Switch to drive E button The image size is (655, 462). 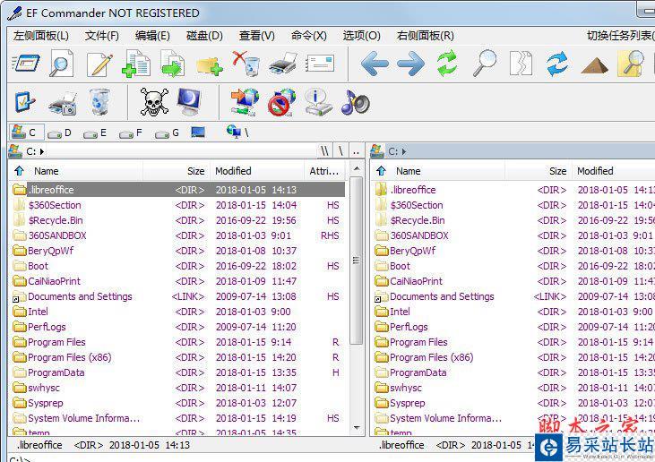pyautogui.click(x=95, y=133)
